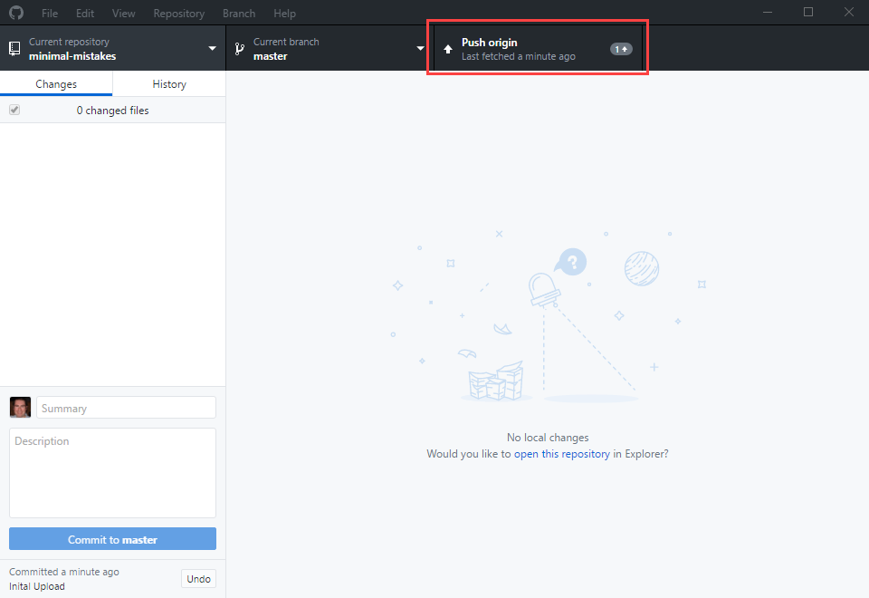This screenshot has height=598, width=869.
Task: Toggle the 0 changed files checkbox
Action: click(x=14, y=110)
